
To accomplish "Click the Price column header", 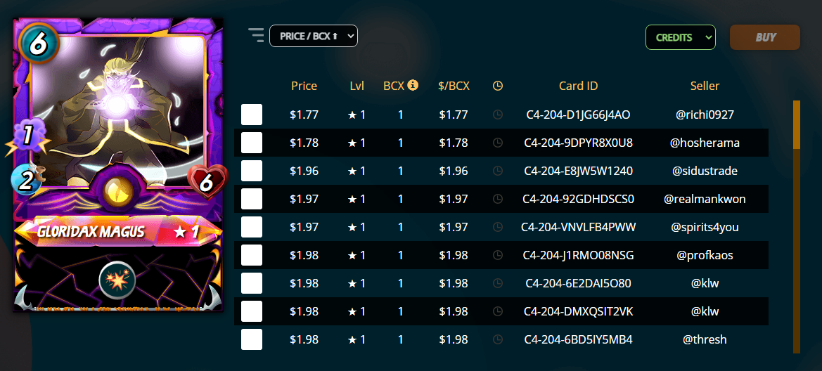I will coord(304,86).
